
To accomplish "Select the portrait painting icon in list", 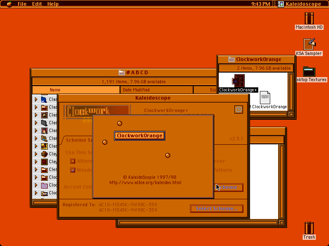I will click(44, 130).
